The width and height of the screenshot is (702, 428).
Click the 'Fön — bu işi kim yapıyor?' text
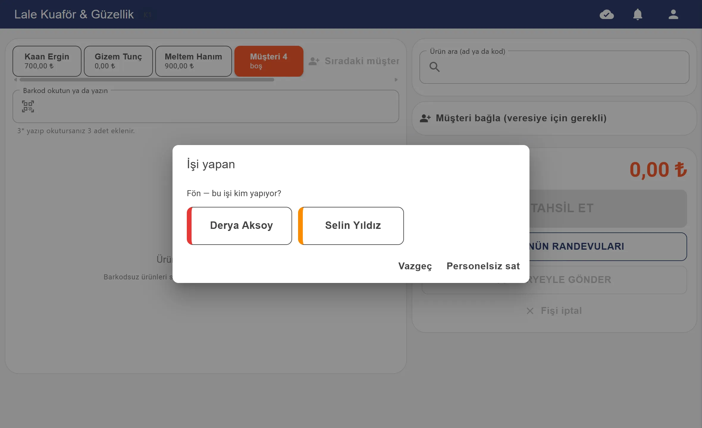tap(234, 193)
